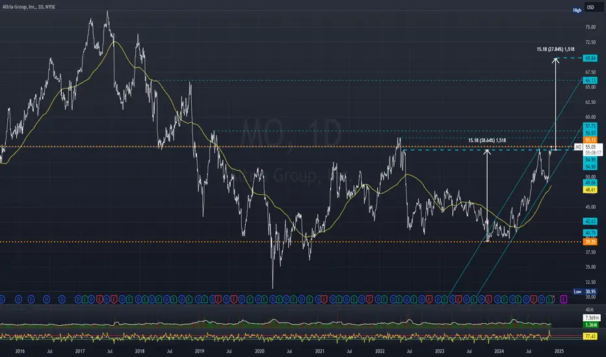Click the current price 55.05 label
This screenshot has width=606, height=357.
(x=590, y=147)
